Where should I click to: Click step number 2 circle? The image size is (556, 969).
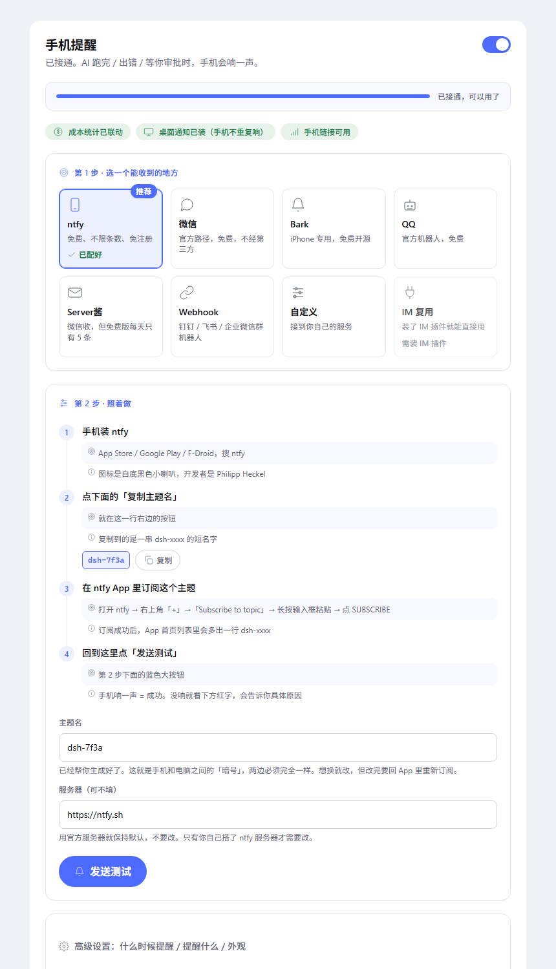[x=67, y=497]
